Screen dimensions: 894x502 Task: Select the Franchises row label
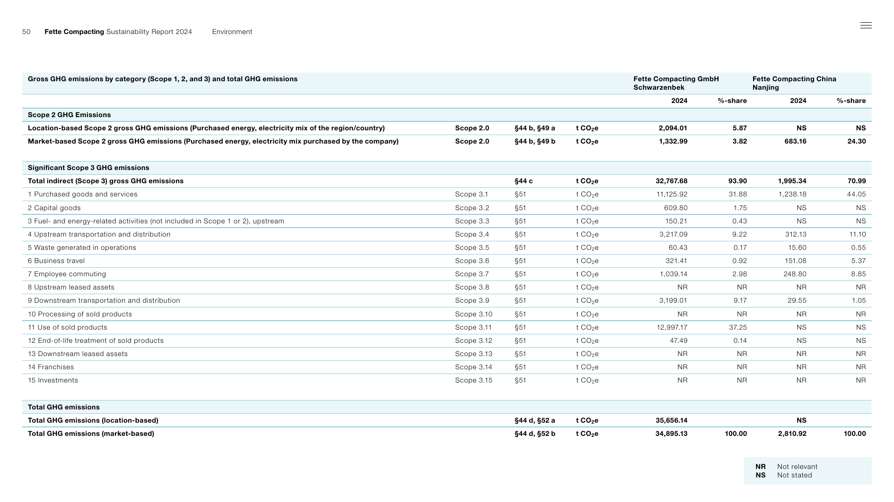(x=51, y=367)
